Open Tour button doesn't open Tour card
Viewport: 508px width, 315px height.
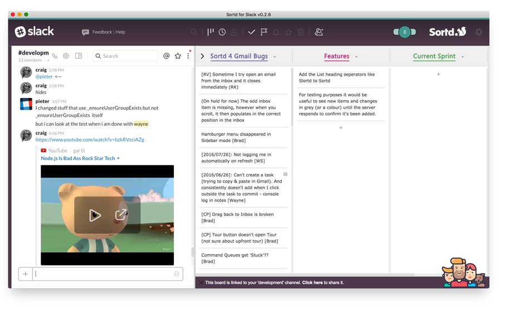[243, 238]
